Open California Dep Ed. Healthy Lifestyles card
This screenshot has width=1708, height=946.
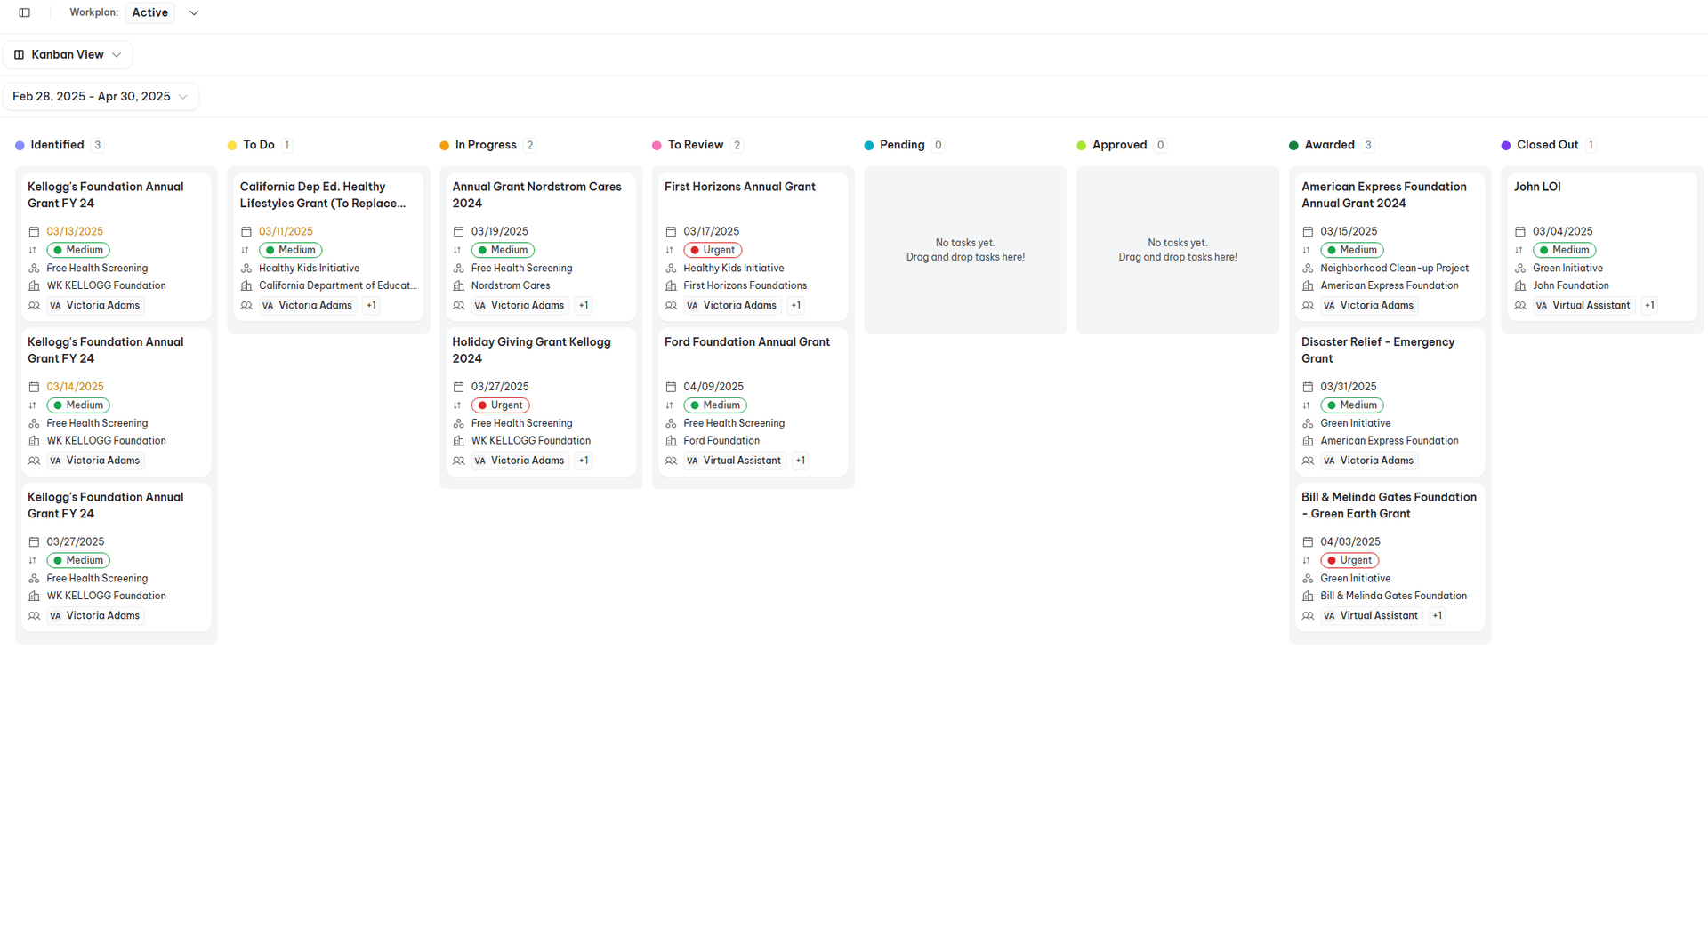coord(328,246)
